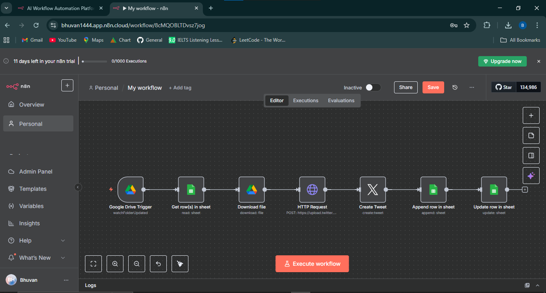The width and height of the screenshot is (546, 293).
Task: Click the trial executions progress bar
Action: point(94,61)
